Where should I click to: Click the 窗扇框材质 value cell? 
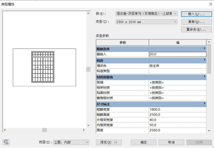coord(178,98)
